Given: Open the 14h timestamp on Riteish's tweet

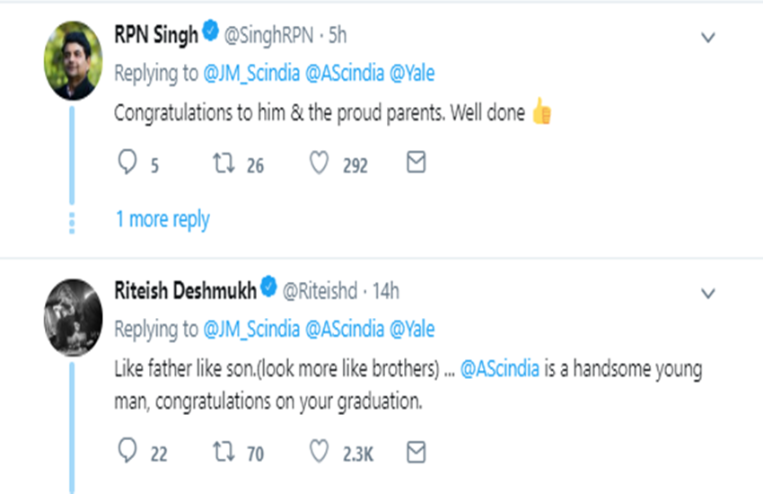Looking at the screenshot, I should point(384,290).
